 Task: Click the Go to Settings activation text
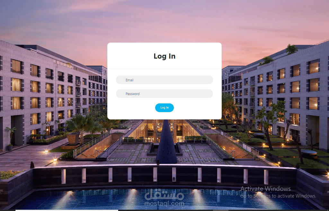tap(278, 196)
